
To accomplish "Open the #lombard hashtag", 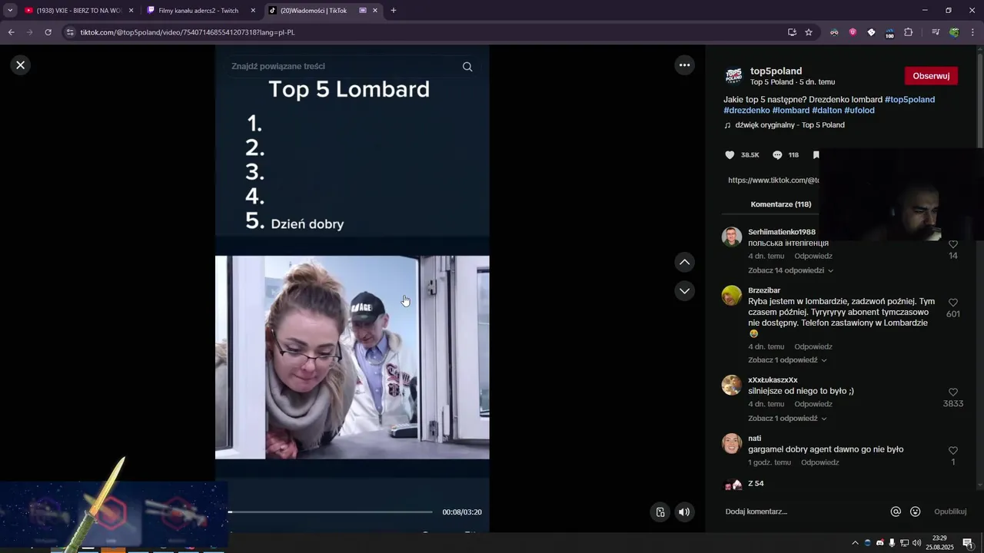I will pos(790,111).
